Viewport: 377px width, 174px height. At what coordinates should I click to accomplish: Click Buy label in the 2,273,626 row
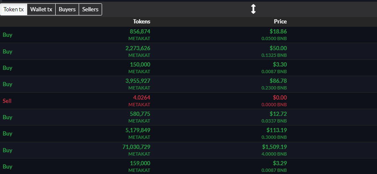click(x=8, y=52)
